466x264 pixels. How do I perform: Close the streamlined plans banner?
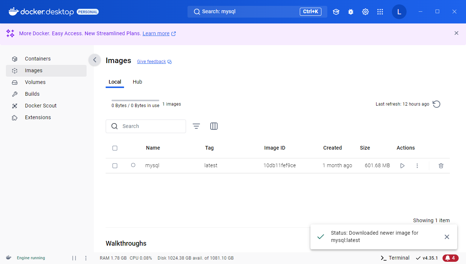[x=456, y=33]
